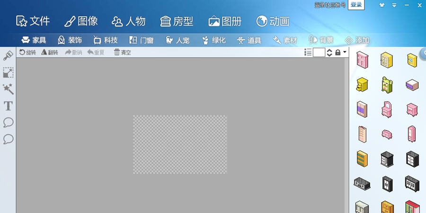Screen dimensions: 426x213
Task: Pick the brown wardrobe with purple doors
Action: 362,109
